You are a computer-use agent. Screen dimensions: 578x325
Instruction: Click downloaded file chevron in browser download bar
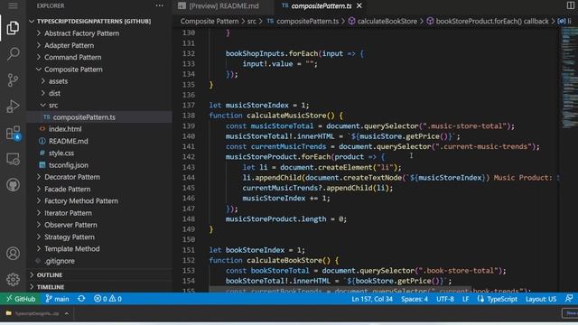pyautogui.click(x=67, y=313)
